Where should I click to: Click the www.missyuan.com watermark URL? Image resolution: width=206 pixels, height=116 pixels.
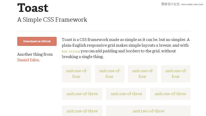pos(192,4)
